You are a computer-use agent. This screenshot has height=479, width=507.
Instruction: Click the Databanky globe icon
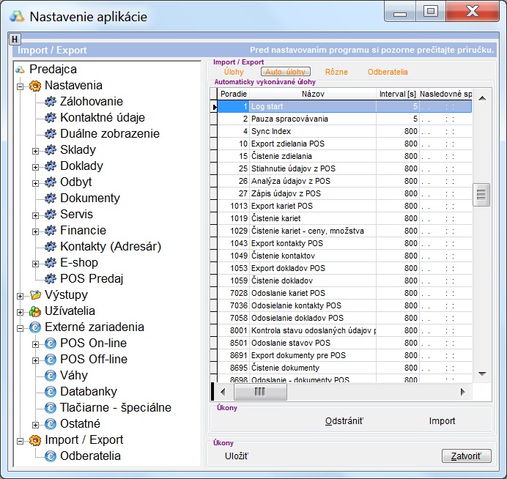pyautogui.click(x=51, y=392)
